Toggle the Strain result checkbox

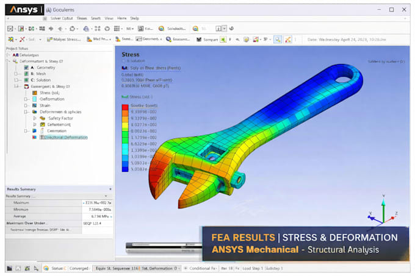click(26, 105)
